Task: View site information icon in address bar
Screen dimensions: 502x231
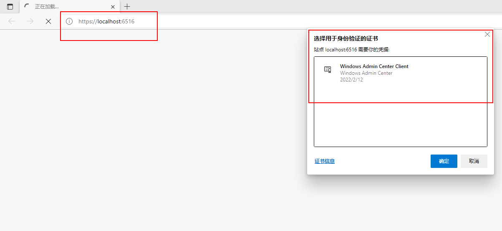Action: coord(69,21)
